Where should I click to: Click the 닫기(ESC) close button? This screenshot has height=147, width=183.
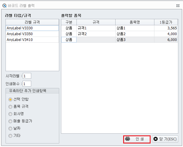tap(165, 139)
